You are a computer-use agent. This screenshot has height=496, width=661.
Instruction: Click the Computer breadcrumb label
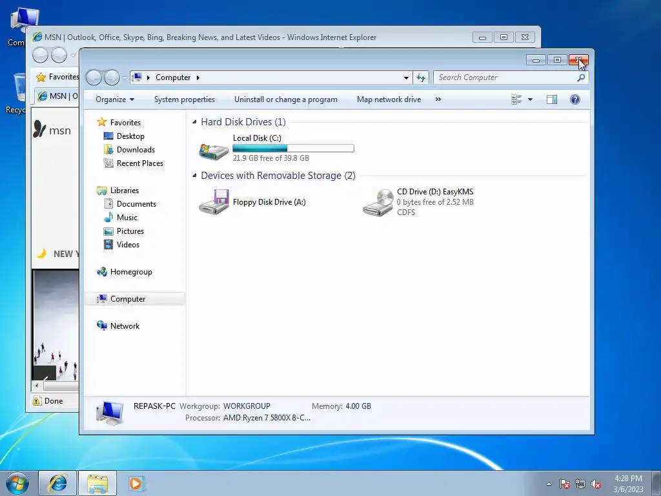(x=173, y=77)
